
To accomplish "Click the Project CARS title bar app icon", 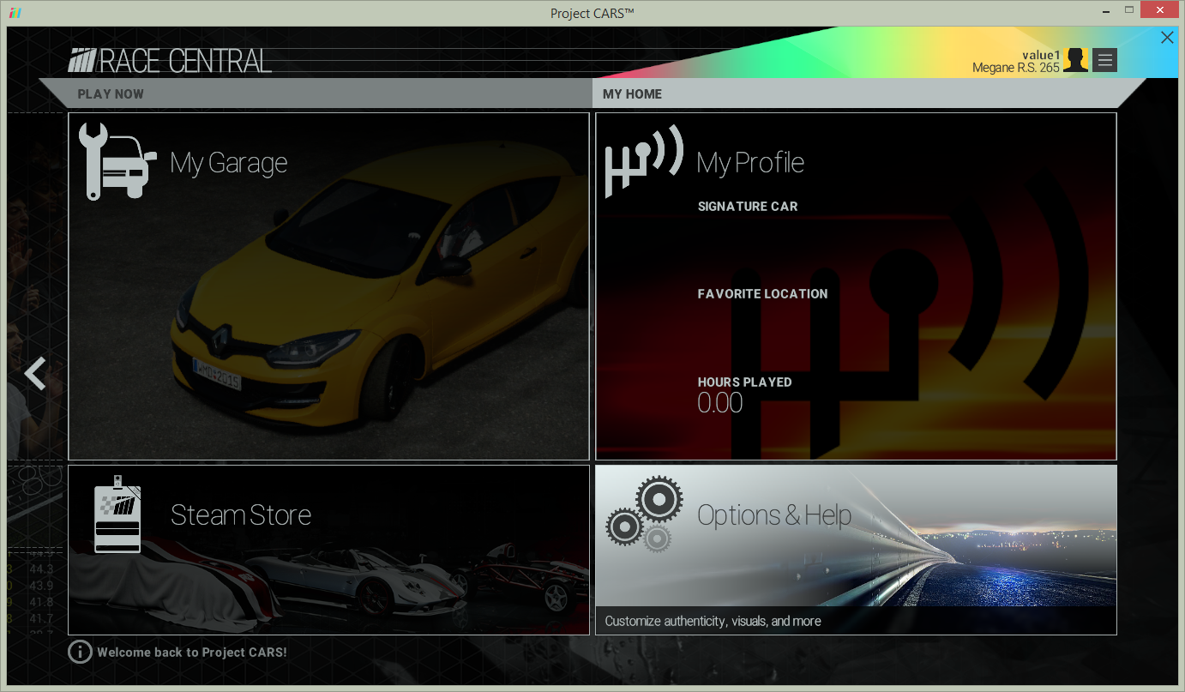I will tap(15, 13).
